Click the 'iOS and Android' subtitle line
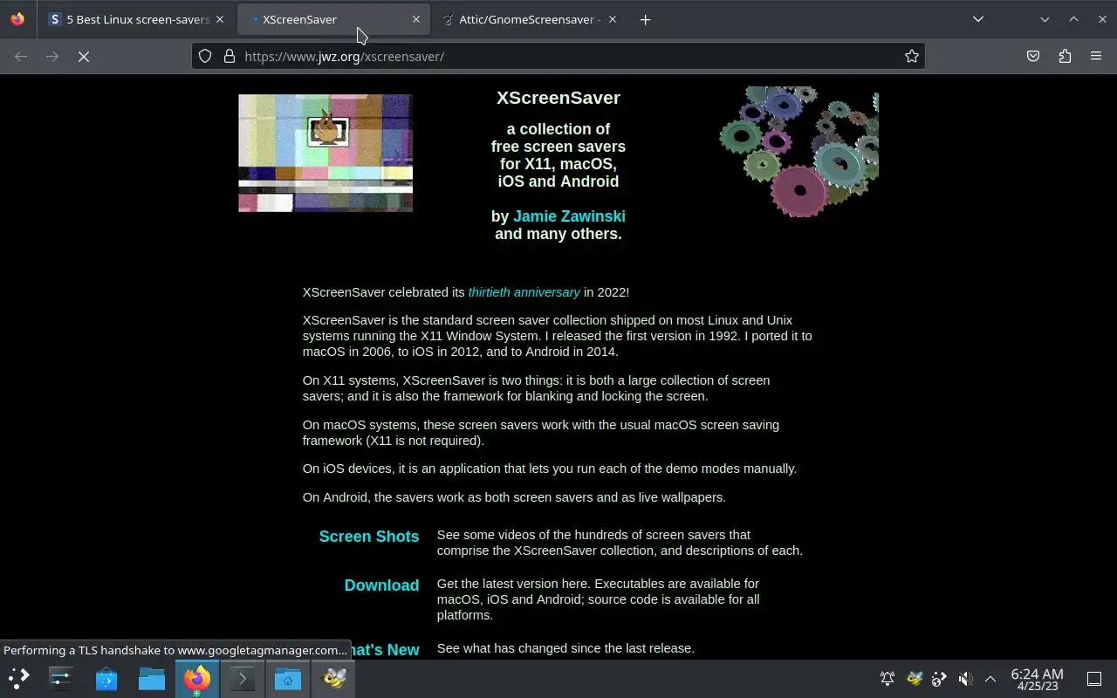Screen dimensions: 1117x698 (x=558, y=181)
